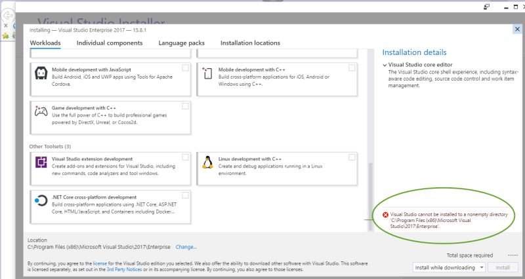Check Game development with C++ workload

[185, 106]
